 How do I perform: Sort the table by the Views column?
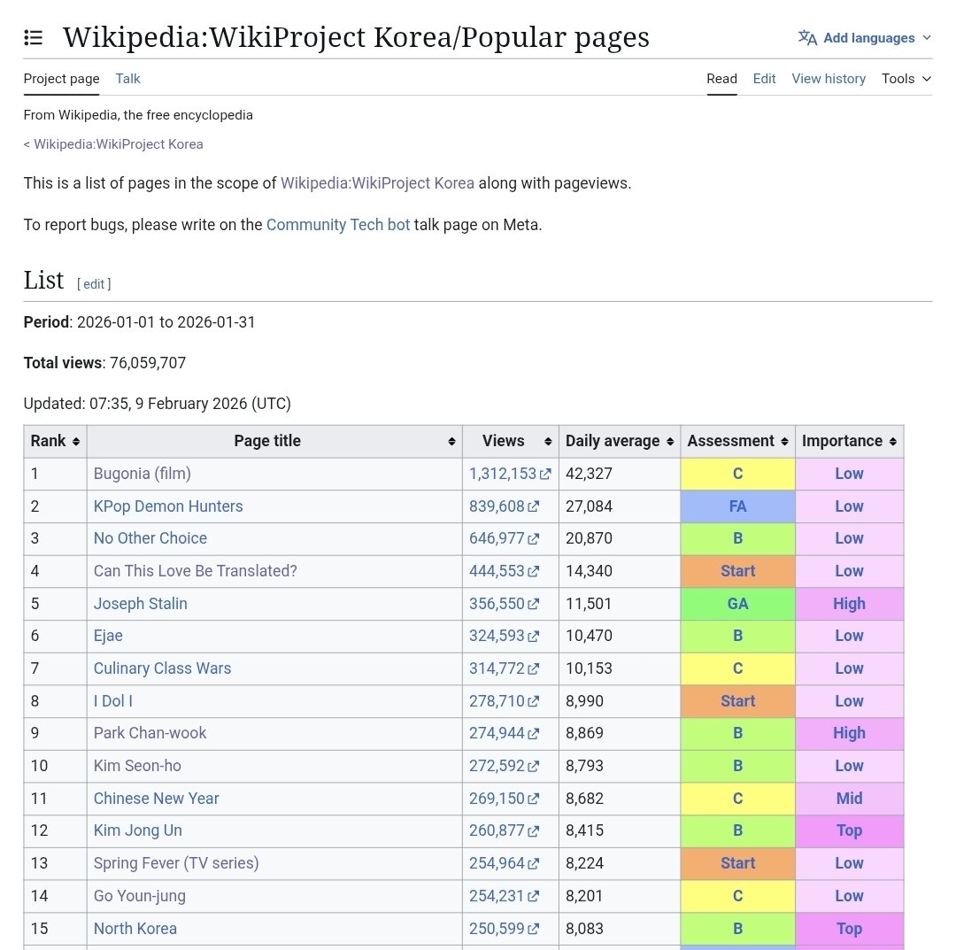tap(547, 441)
